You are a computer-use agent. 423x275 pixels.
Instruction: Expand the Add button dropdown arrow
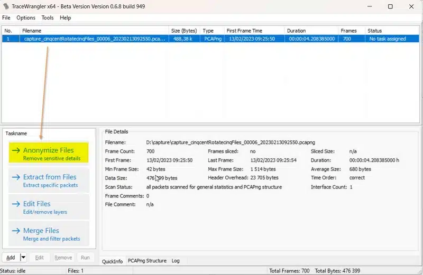click(23, 258)
